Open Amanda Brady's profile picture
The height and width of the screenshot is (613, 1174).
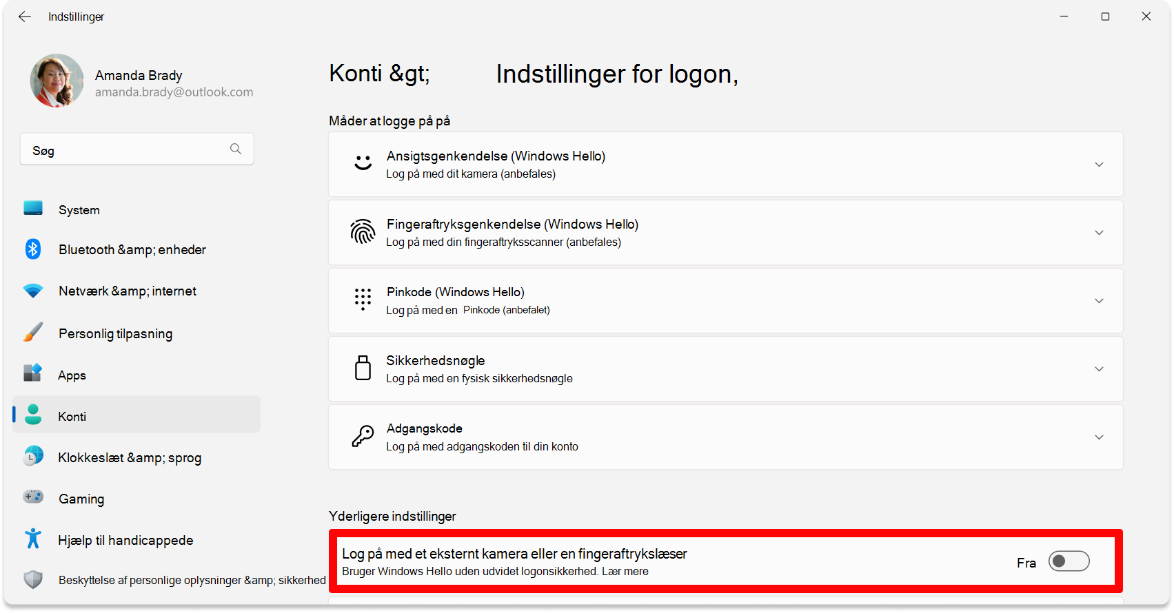coord(57,81)
